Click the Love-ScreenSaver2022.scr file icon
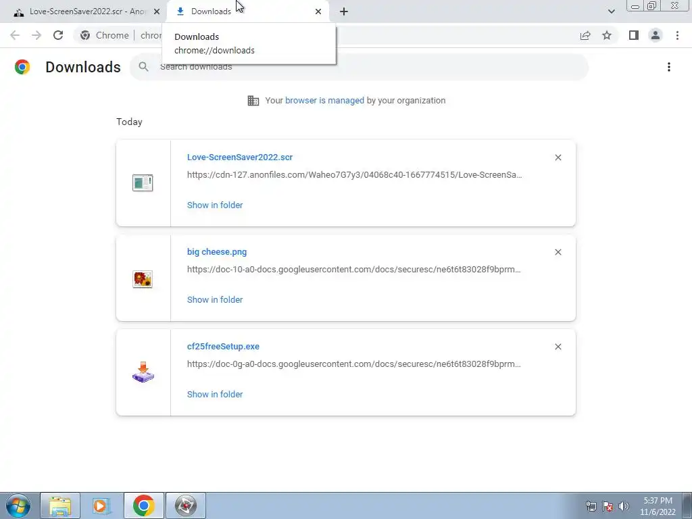The width and height of the screenshot is (692, 519). tap(143, 182)
